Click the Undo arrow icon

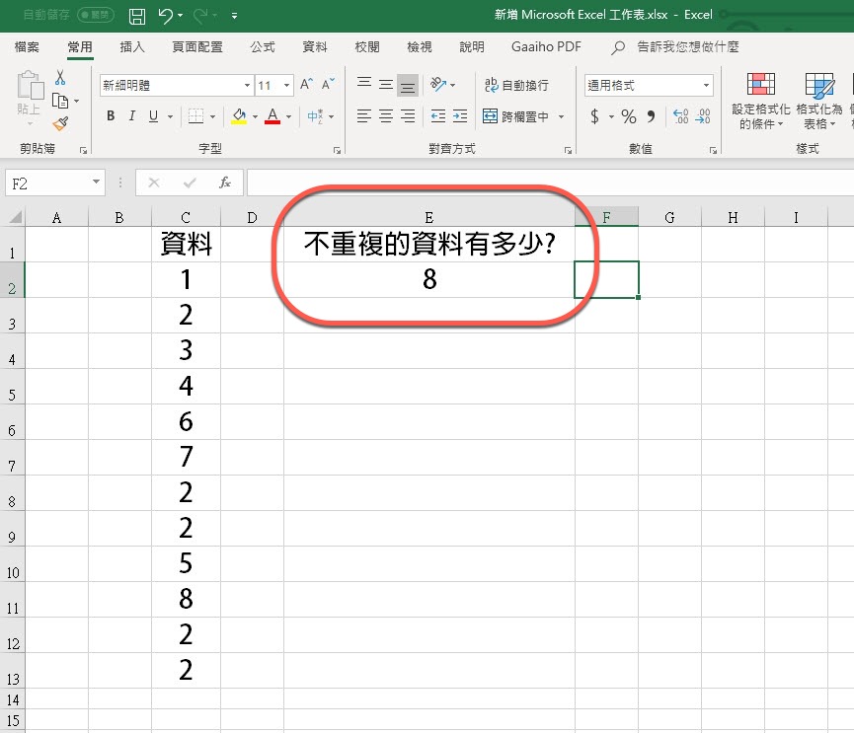[165, 16]
